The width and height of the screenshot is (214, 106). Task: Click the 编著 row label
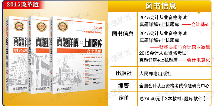pyautogui.click(x=124, y=86)
